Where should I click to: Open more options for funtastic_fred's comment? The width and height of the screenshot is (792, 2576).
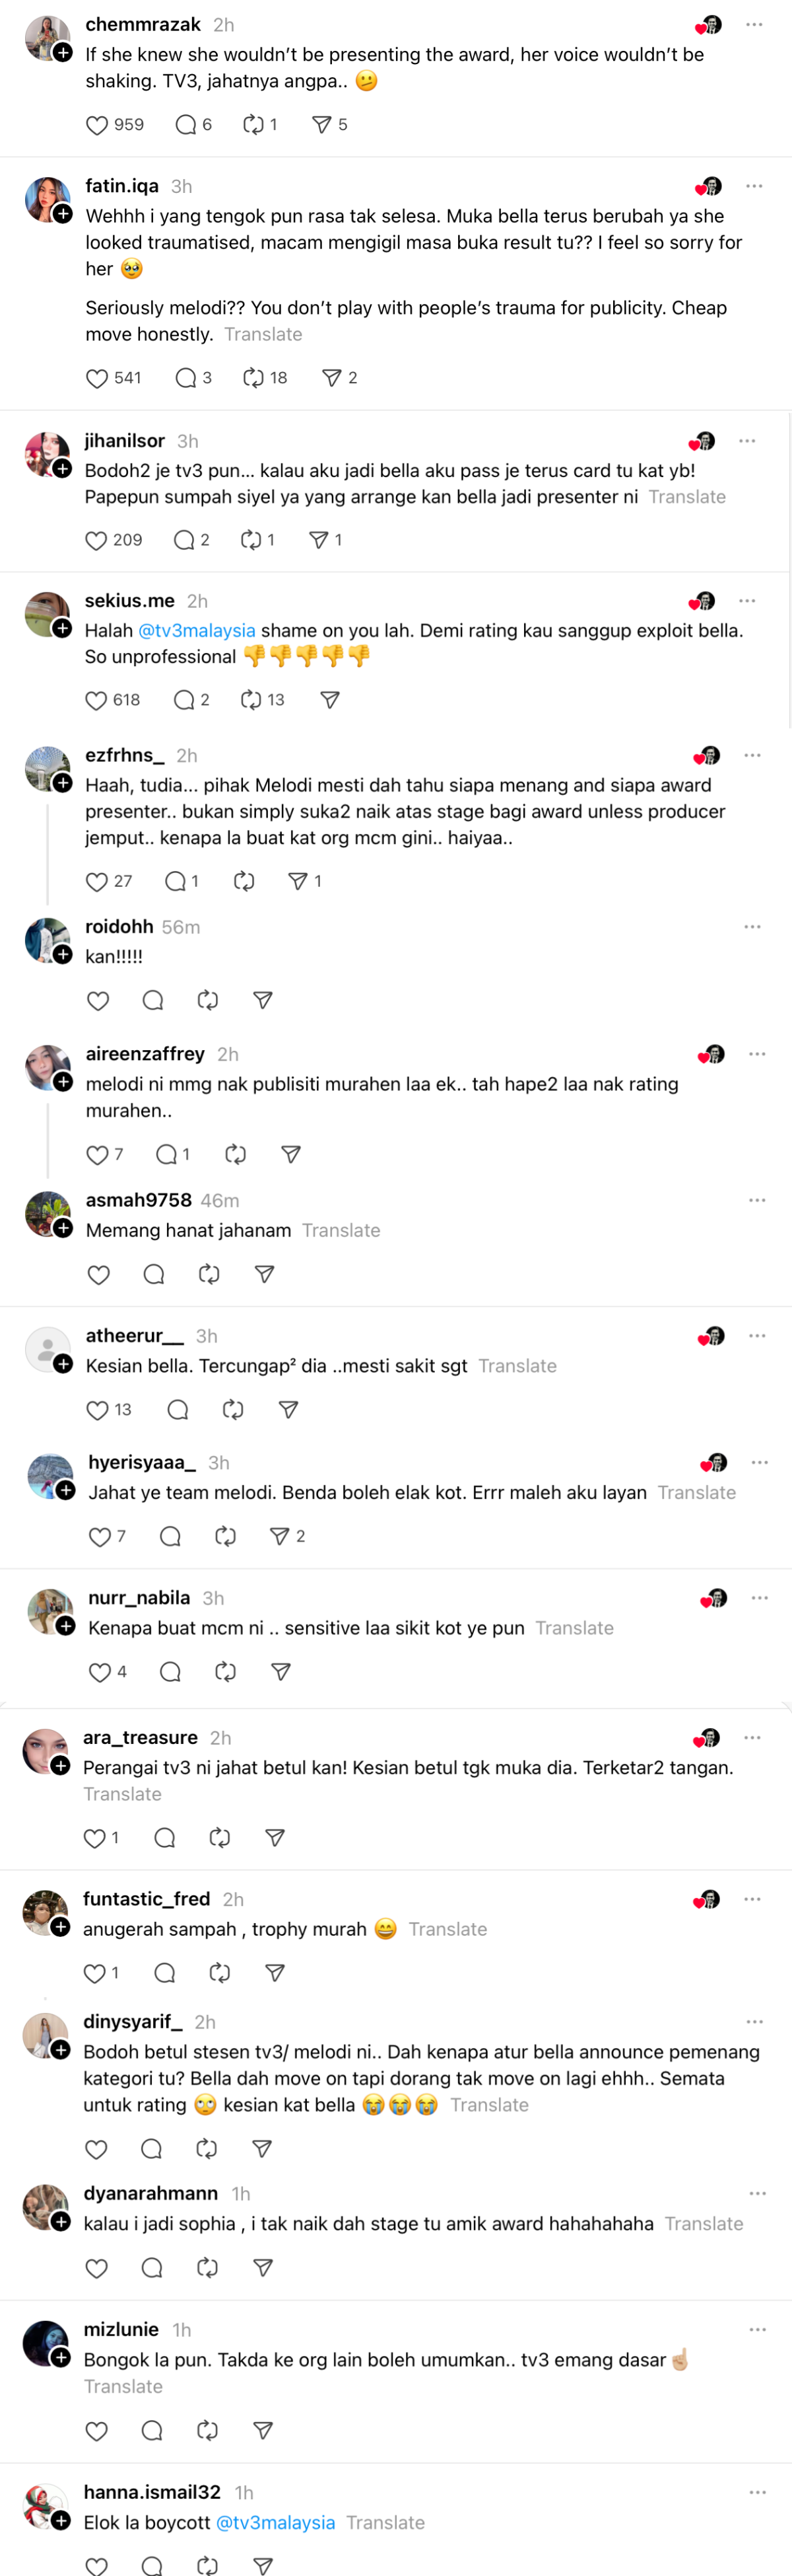[x=752, y=1899]
